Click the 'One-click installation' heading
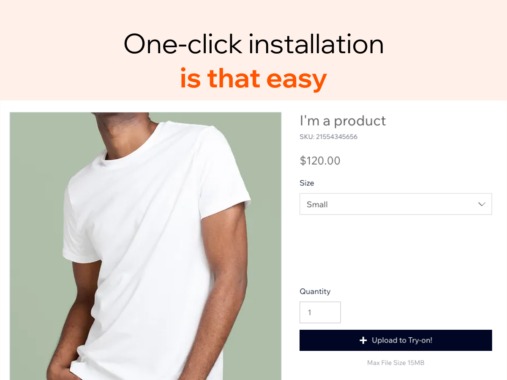507x380 pixels. [x=253, y=43]
